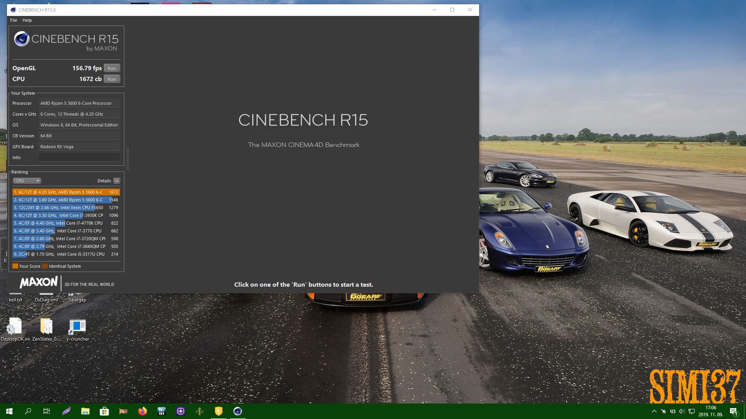Expand Details arrow in Ranking panel
Image resolution: width=746 pixels, height=419 pixels.
point(117,181)
